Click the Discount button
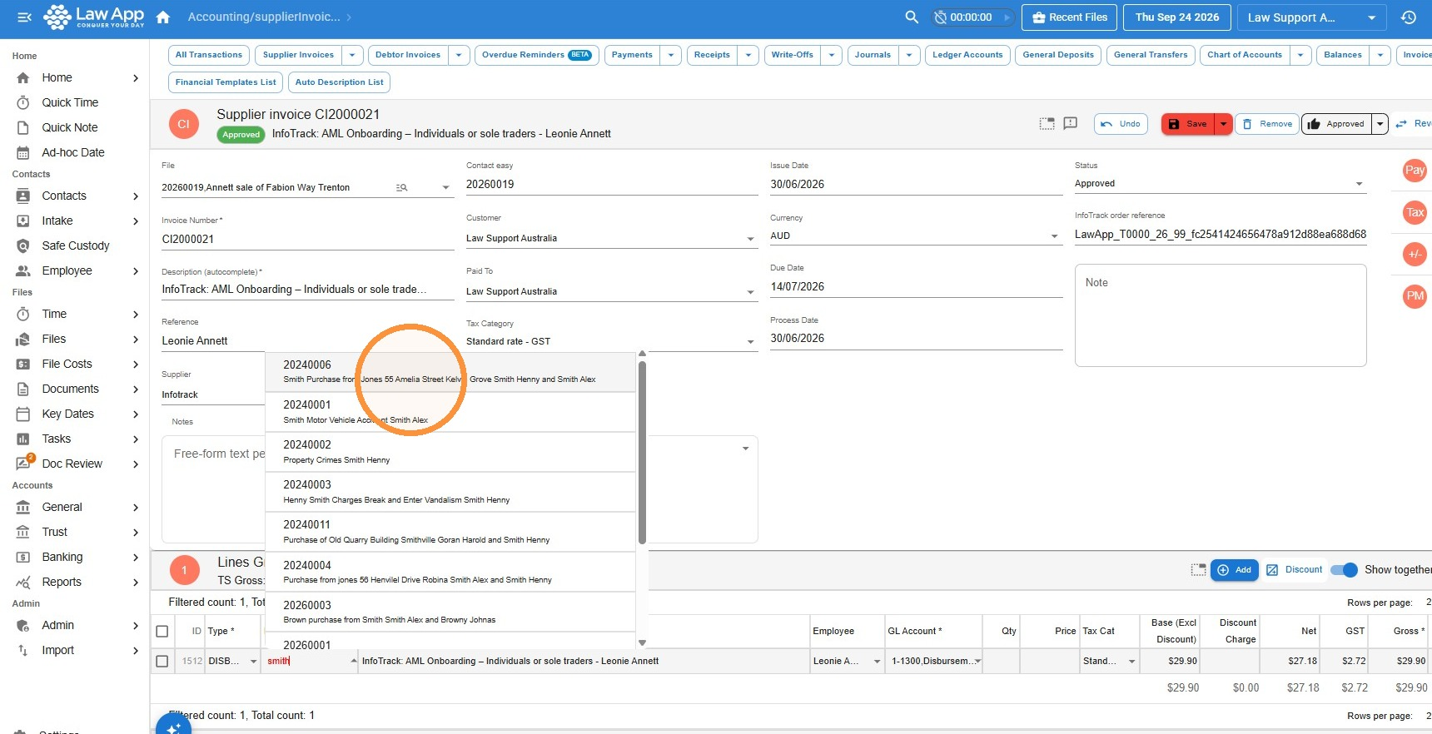 1295,570
